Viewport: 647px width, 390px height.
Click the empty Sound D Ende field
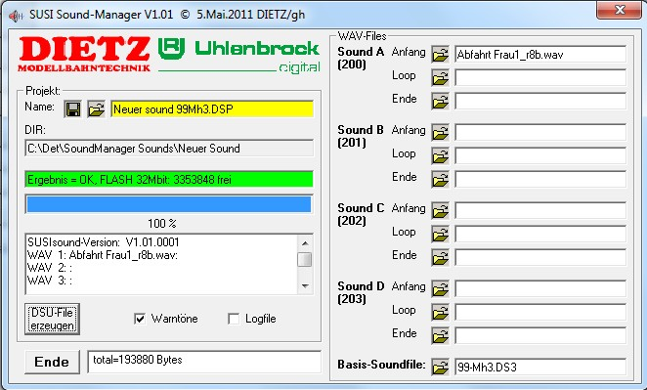click(540, 335)
